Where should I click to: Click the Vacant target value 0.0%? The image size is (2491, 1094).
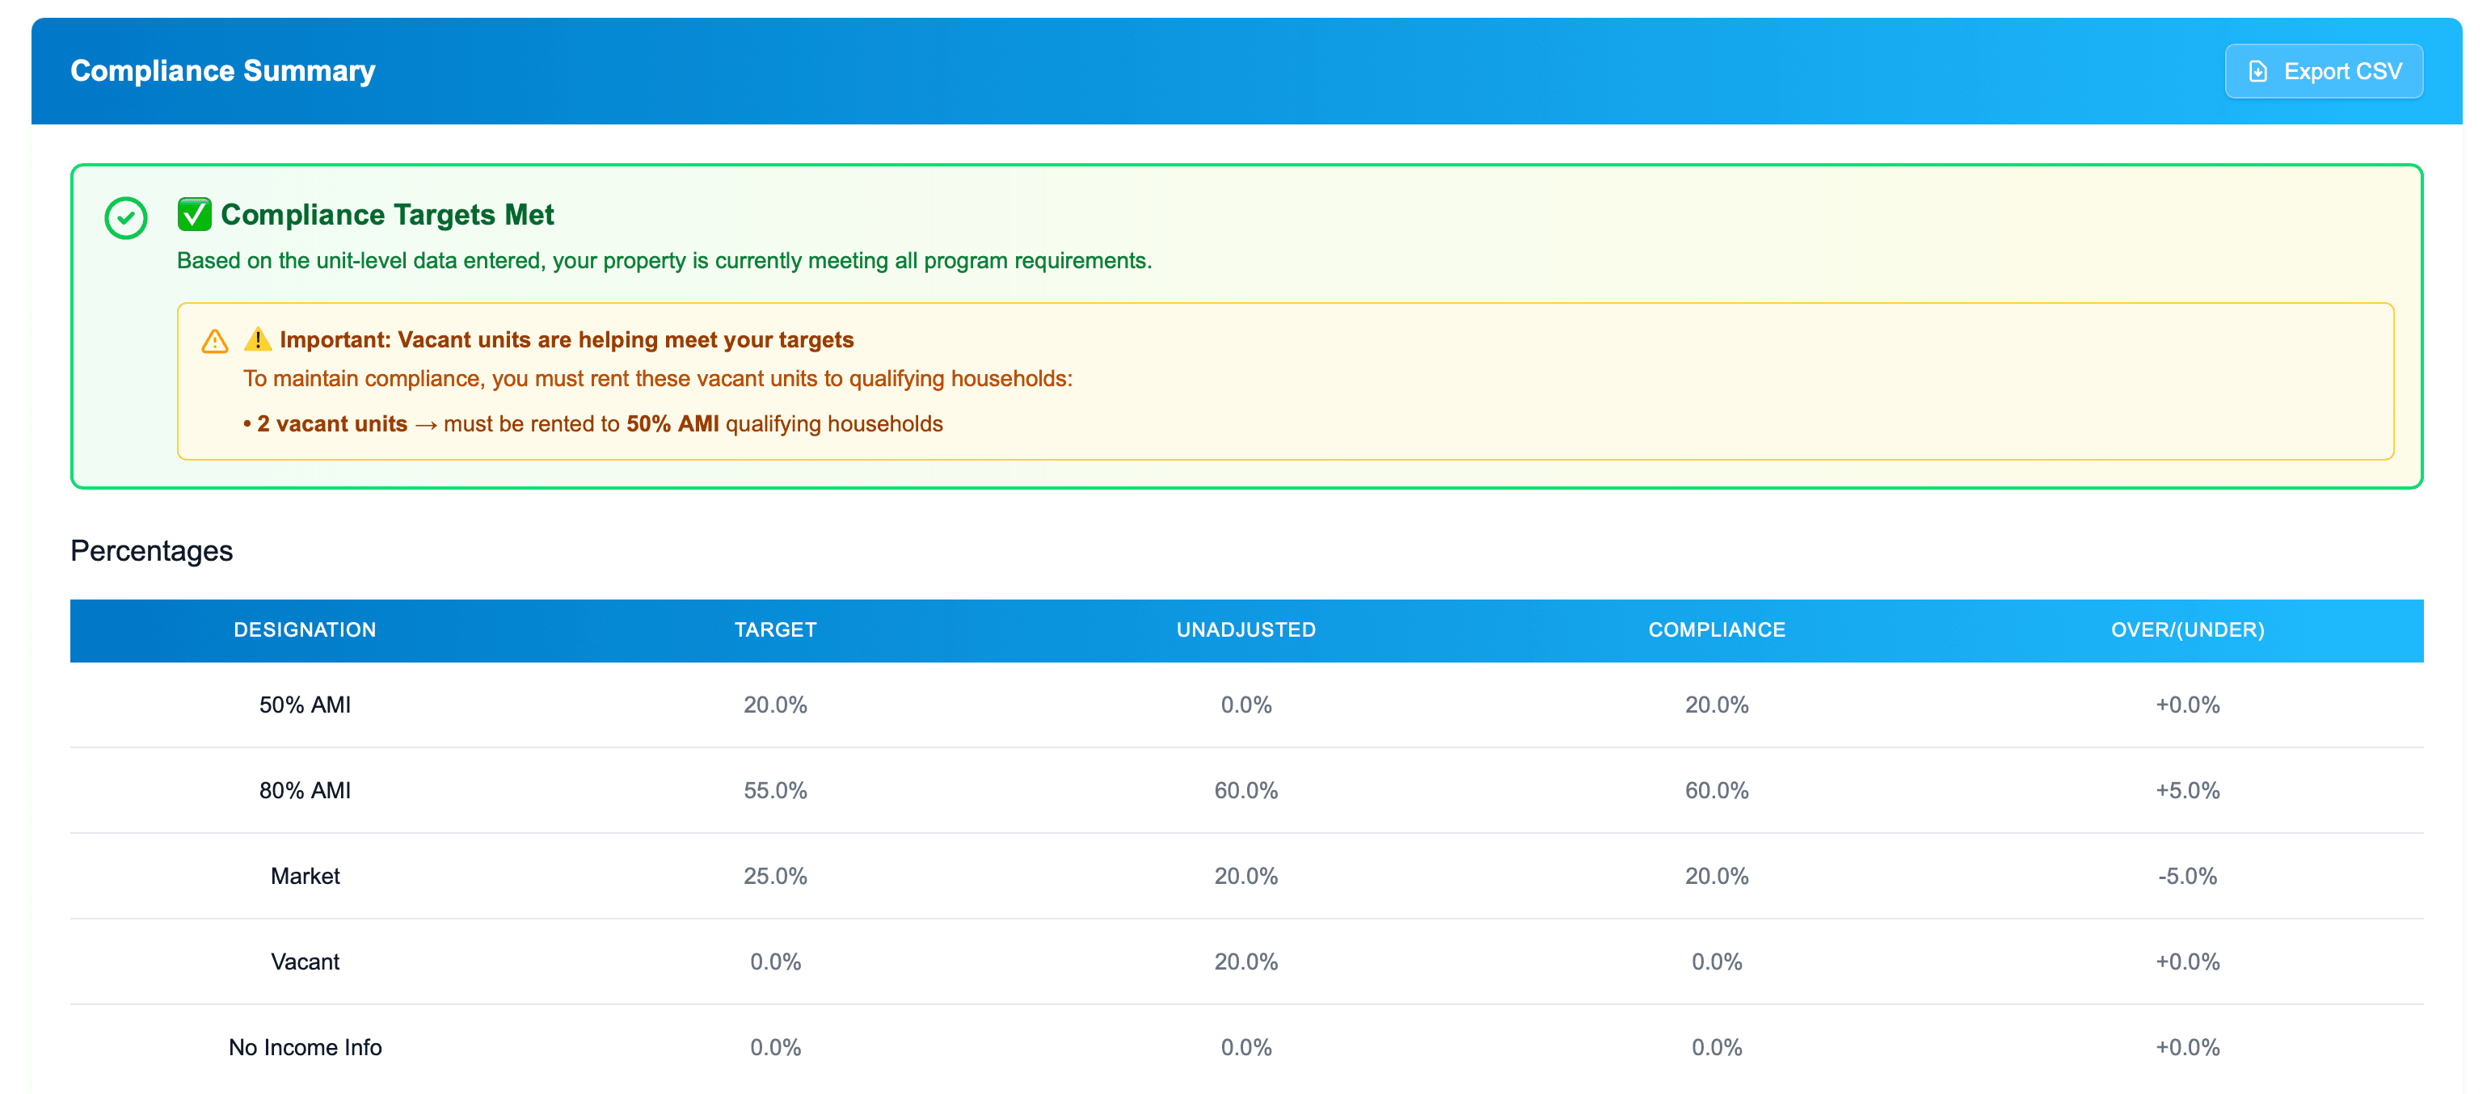click(776, 962)
